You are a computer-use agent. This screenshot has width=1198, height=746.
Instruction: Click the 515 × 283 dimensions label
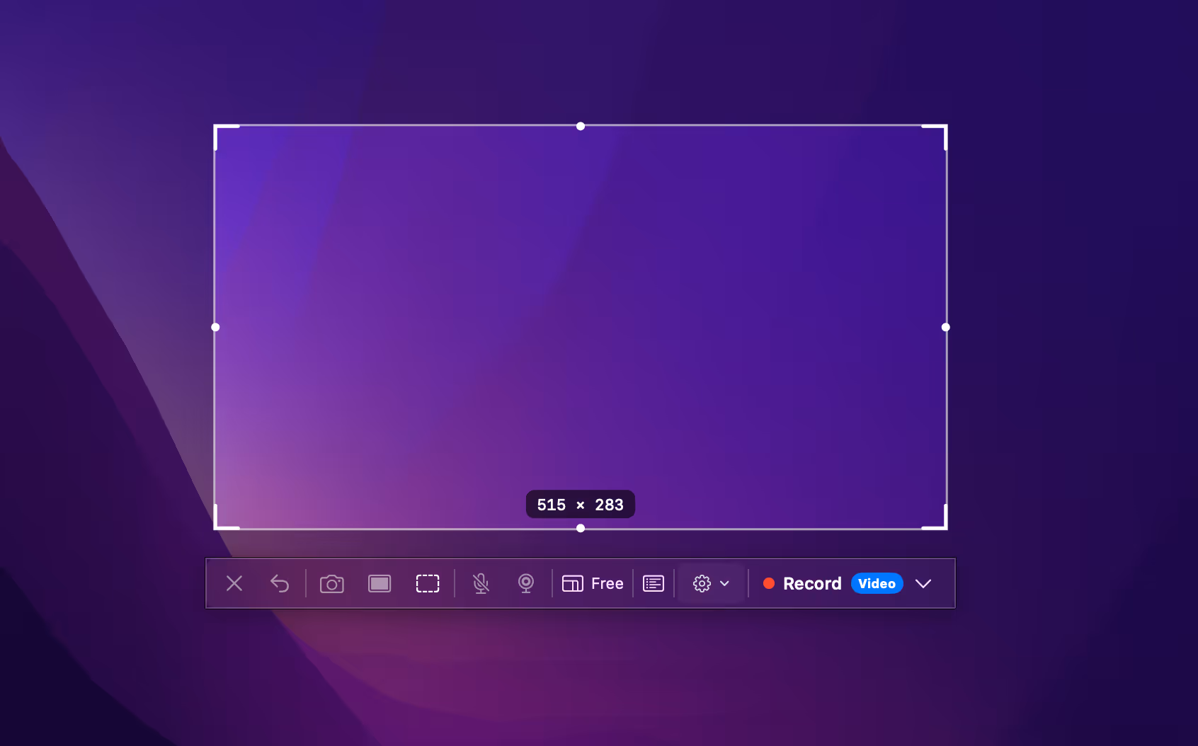[x=581, y=505]
